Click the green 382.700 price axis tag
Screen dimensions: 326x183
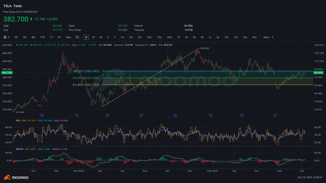[7, 73]
